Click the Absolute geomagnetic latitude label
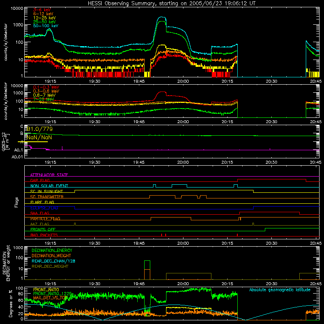This screenshot has width=324, height=324. tap(280, 290)
